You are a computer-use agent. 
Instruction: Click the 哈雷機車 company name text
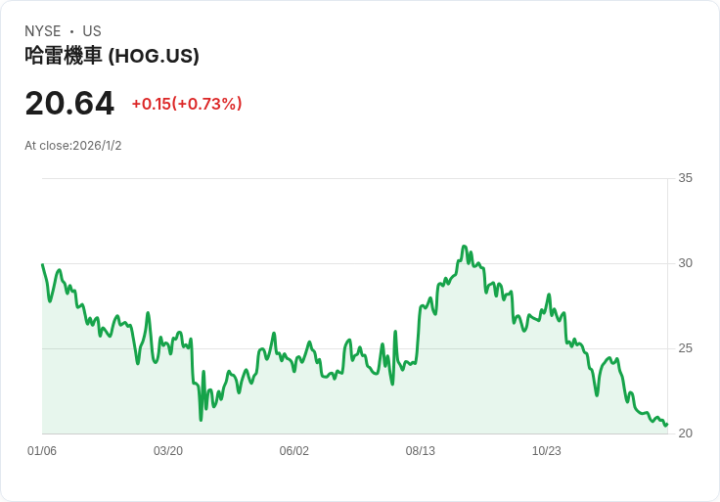point(64,56)
